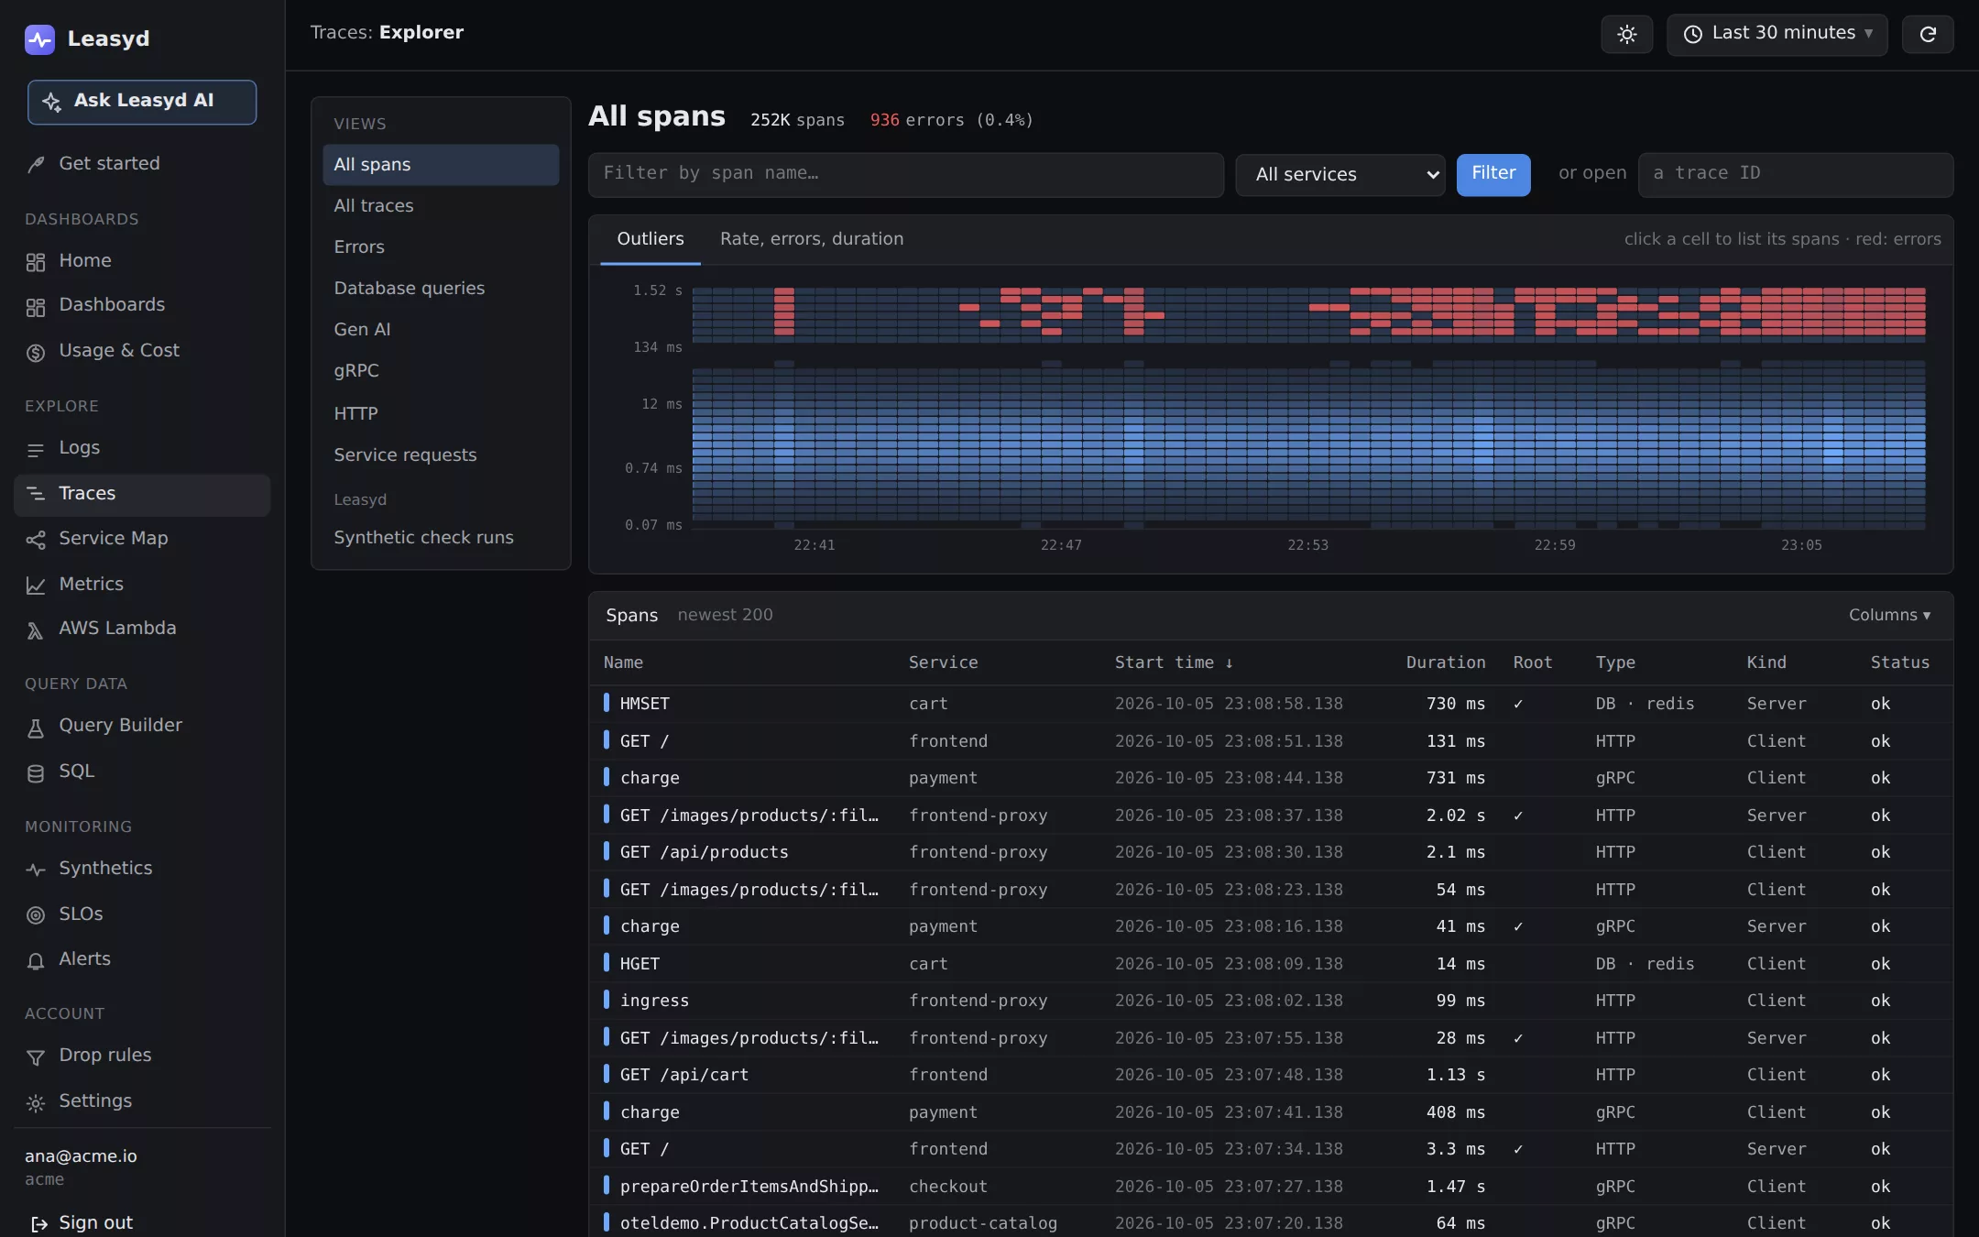The height and width of the screenshot is (1237, 1979).
Task: Expand the Columns selector
Action: [x=1889, y=616]
